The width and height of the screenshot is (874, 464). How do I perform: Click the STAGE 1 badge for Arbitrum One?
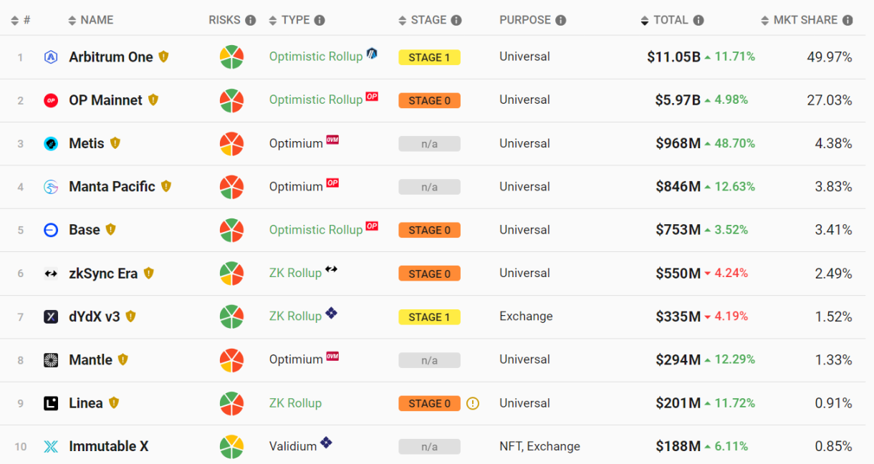click(x=429, y=57)
